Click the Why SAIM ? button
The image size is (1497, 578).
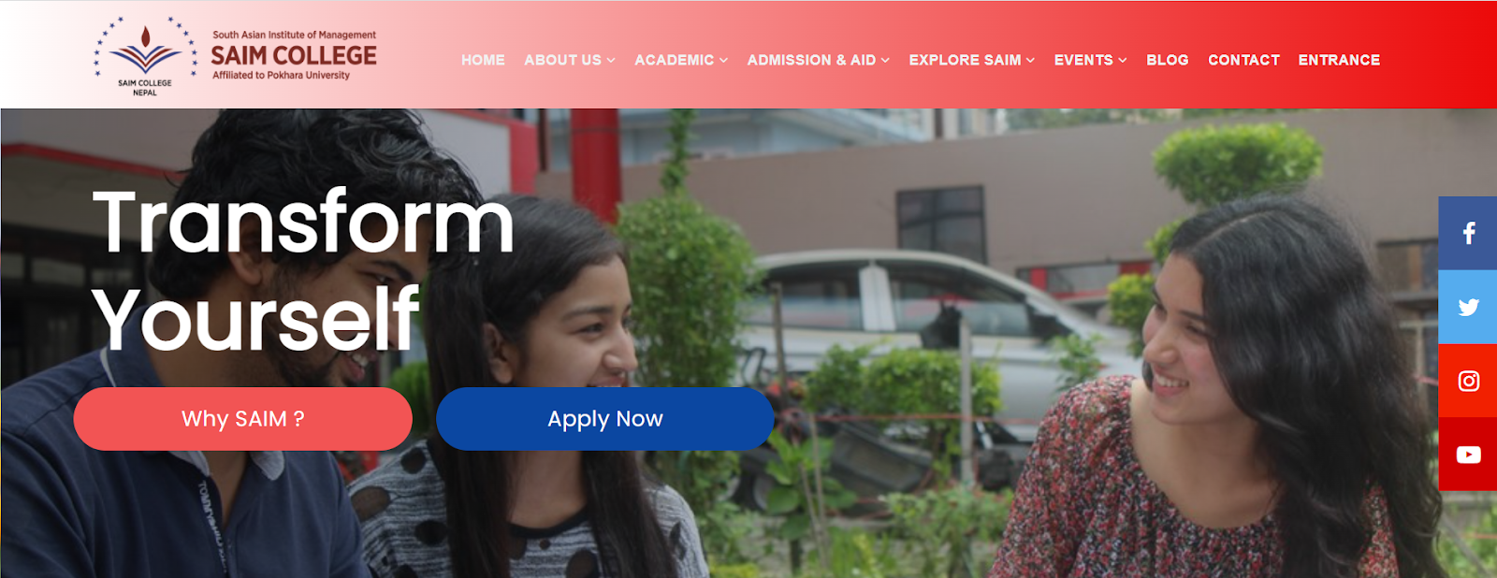(243, 419)
